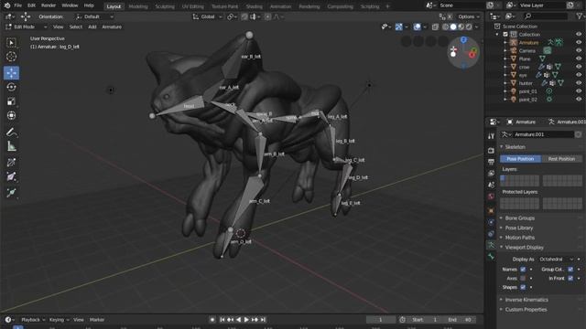Switch to Shading workspace tab
The height and width of the screenshot is (329, 586).
pyautogui.click(x=255, y=6)
